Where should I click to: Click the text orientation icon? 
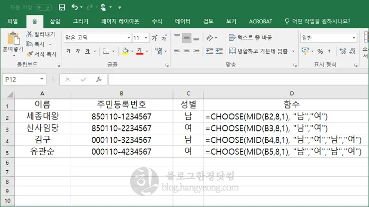(209, 38)
